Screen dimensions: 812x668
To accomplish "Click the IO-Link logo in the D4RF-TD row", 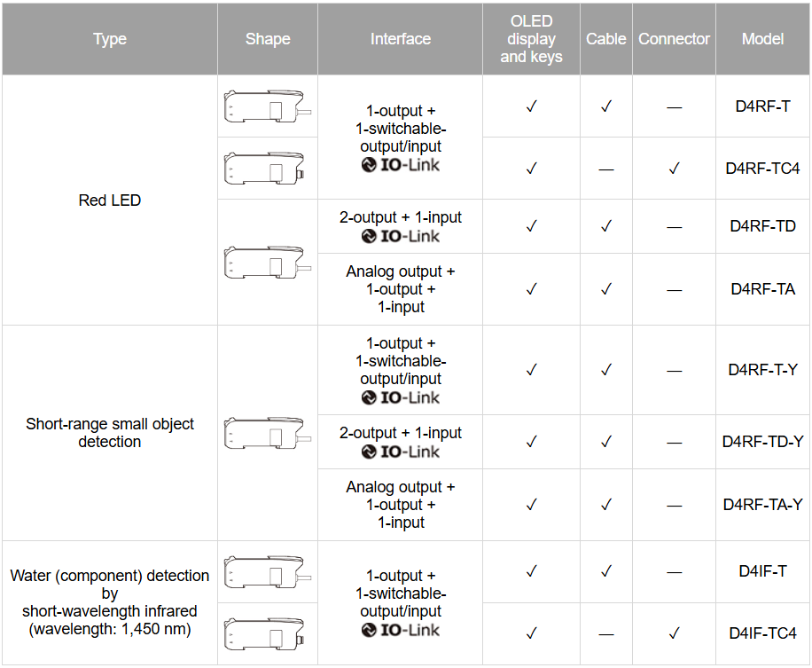I will coord(400,236).
